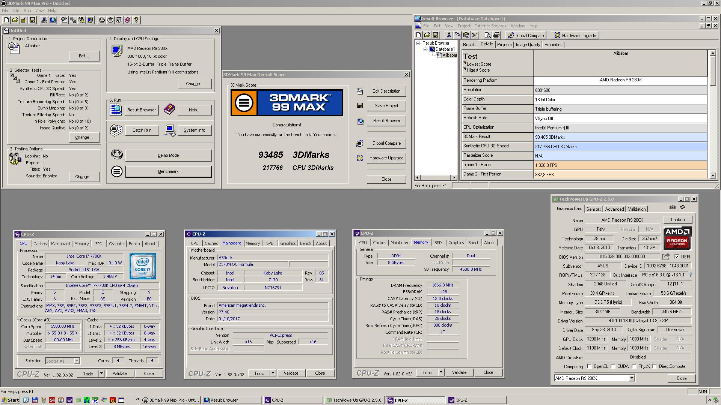This screenshot has height=405, width=721.
Task: Collapse the Result Browser tree root node
Action: [x=418, y=43]
